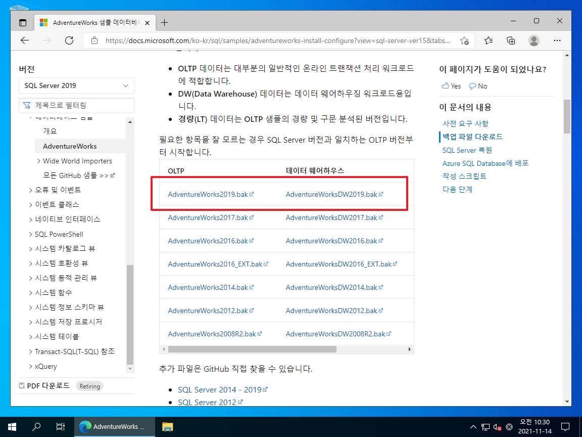Expand 시스템 저장 프로시저 node

pos(31,322)
